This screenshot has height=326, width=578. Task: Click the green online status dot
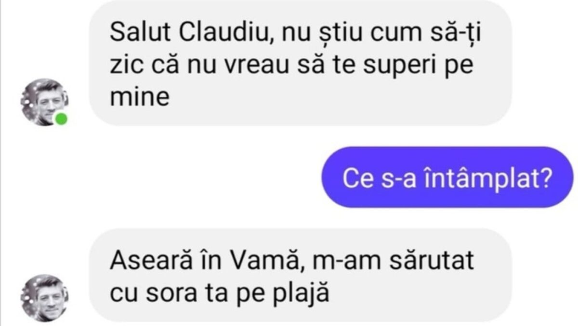pos(61,120)
